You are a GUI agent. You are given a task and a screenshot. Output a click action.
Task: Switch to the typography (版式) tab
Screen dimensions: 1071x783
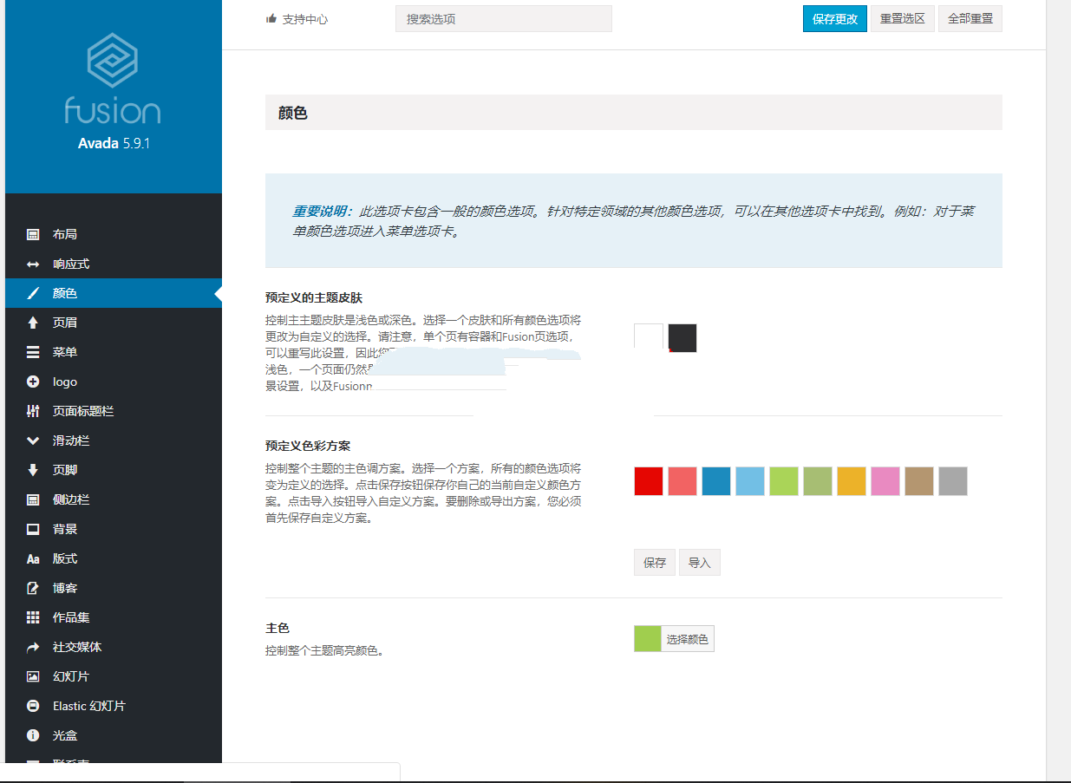[x=65, y=558]
